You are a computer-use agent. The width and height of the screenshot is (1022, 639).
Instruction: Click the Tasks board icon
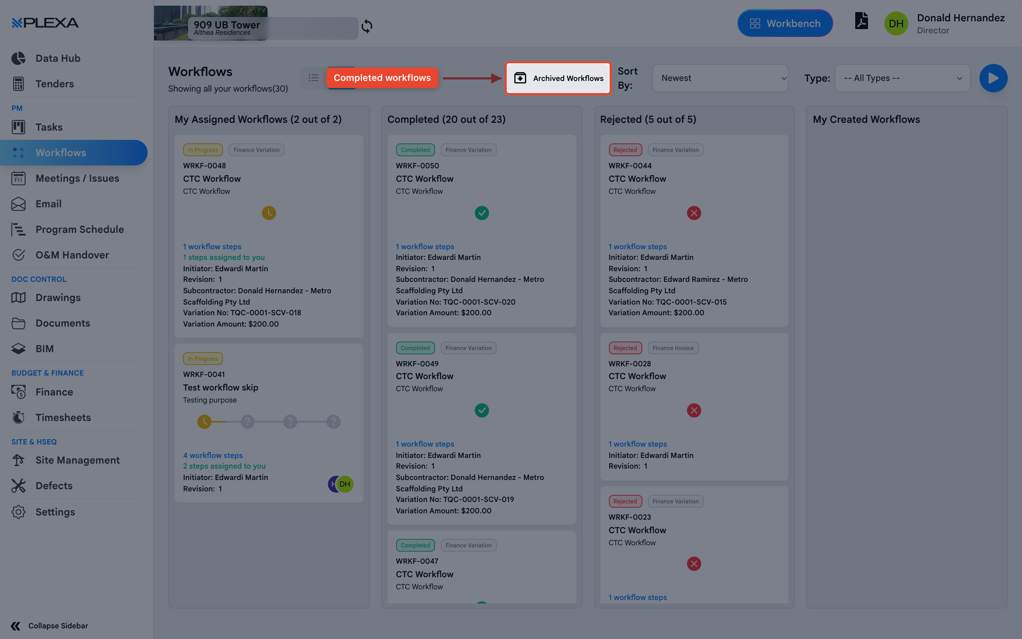click(x=18, y=127)
